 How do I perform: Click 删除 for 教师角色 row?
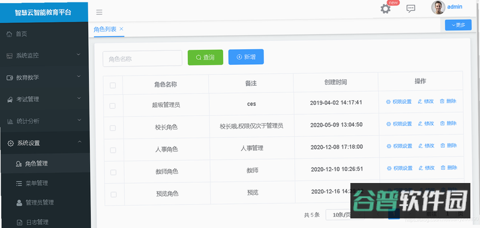click(x=449, y=167)
